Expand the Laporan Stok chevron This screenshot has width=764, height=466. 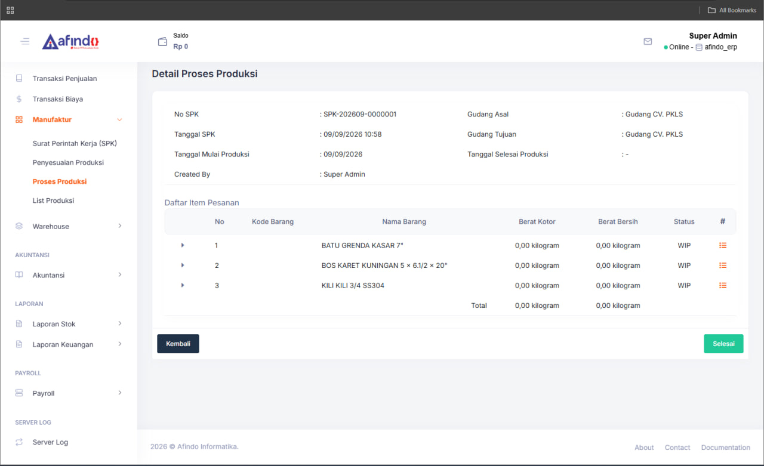119,324
